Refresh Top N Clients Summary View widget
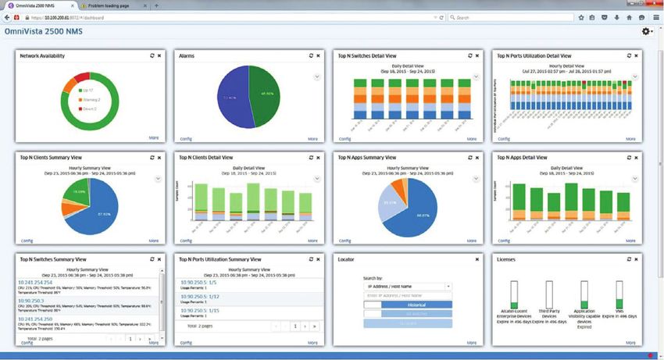 [152, 158]
